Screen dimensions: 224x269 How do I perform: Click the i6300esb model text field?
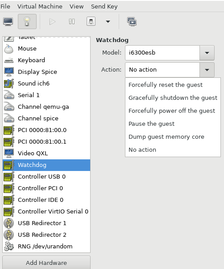point(162,53)
